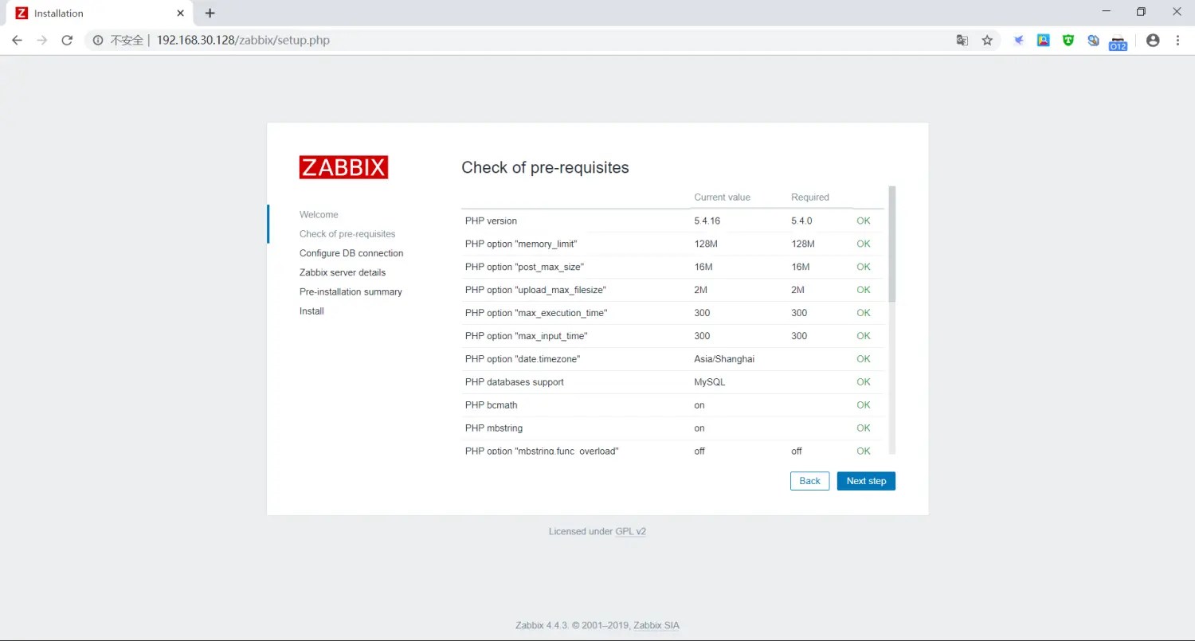Click the browser forward arrow
1195x641 pixels.
click(42, 40)
